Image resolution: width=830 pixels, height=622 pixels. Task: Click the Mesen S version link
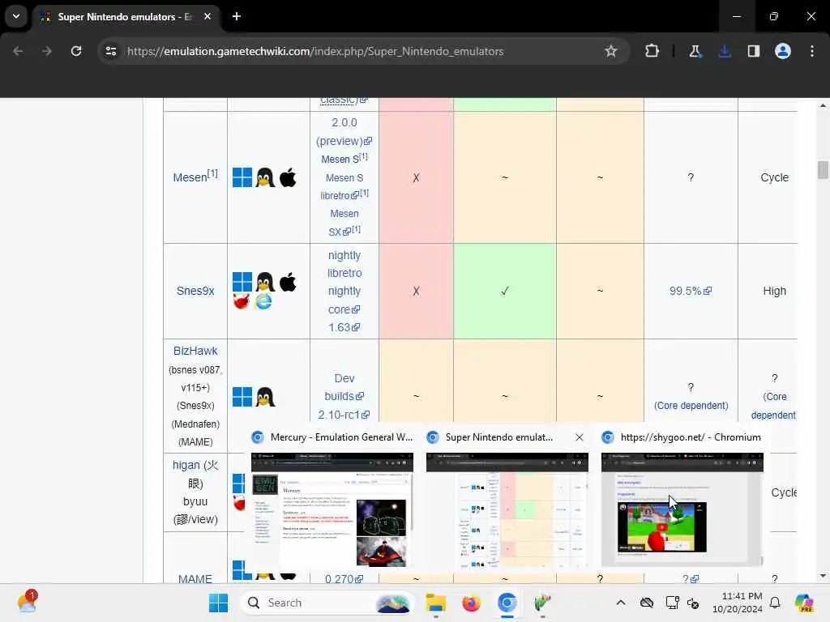tap(341, 160)
